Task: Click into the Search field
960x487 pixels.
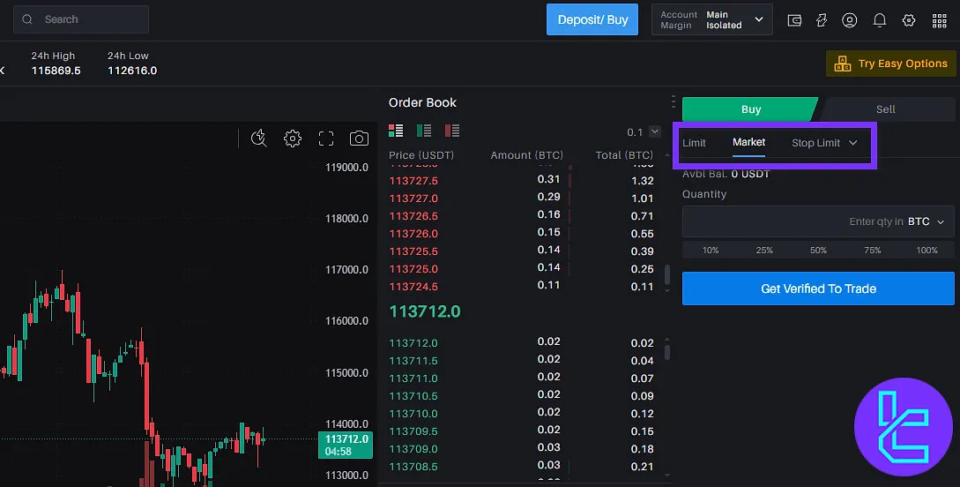Action: [81, 19]
